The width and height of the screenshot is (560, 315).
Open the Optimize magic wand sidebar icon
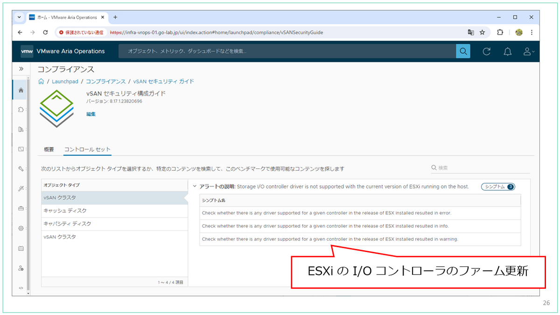[x=21, y=189]
